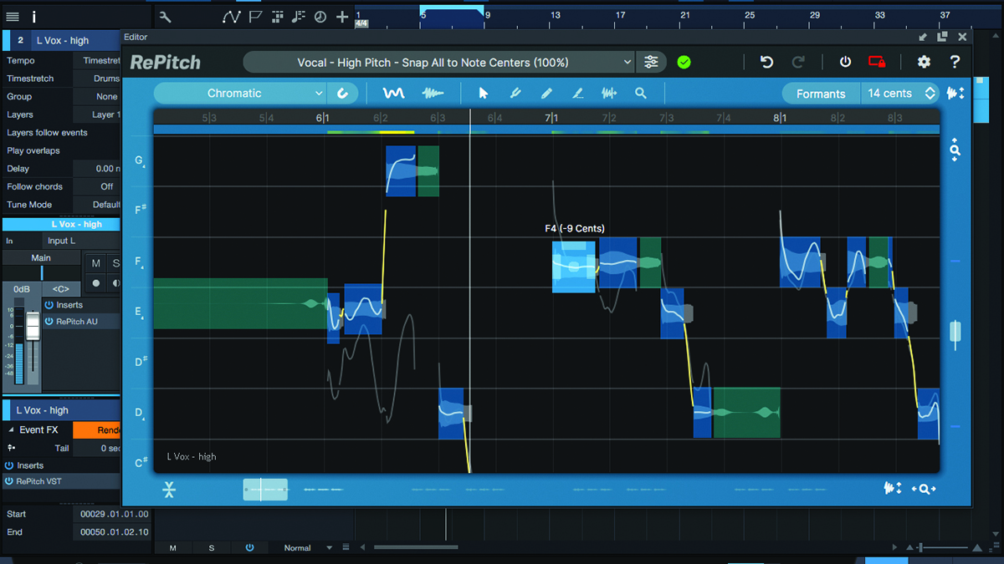Toggle the RePitch VST insert power
Screen dimensions: 1004x564
[9, 481]
